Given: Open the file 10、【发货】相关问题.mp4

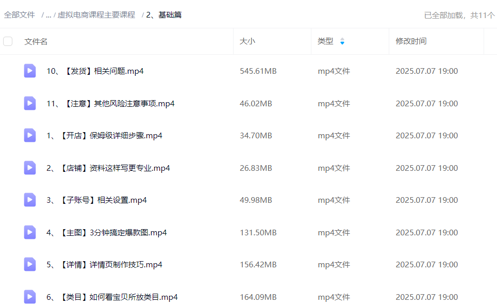Looking at the screenshot, I should (x=95, y=71).
